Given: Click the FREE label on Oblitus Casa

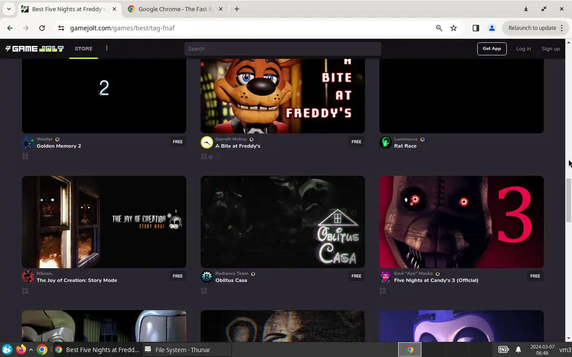Looking at the screenshot, I should [x=356, y=276].
